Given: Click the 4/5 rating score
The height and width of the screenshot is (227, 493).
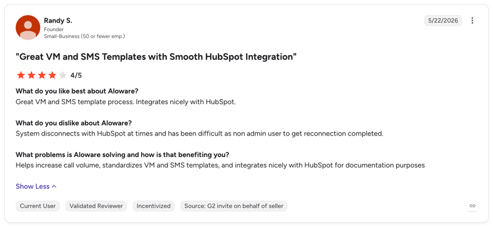Looking at the screenshot, I should click(x=76, y=75).
